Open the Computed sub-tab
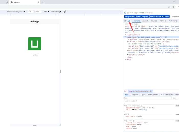This screenshot has width=179, height=132. tap(135, 95)
